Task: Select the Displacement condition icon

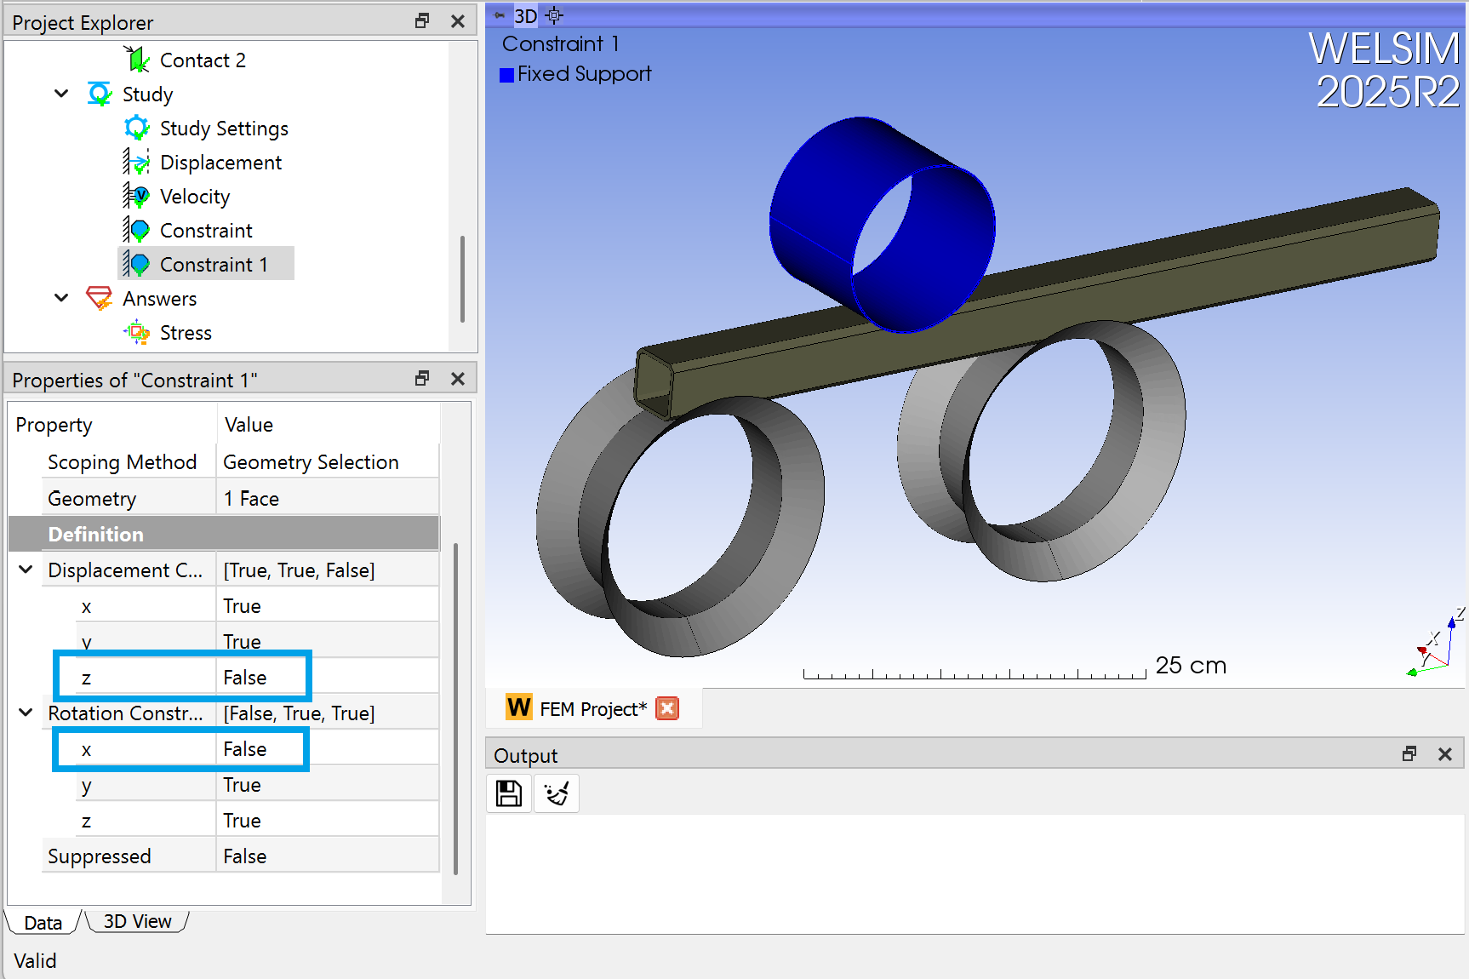Action: click(x=138, y=162)
